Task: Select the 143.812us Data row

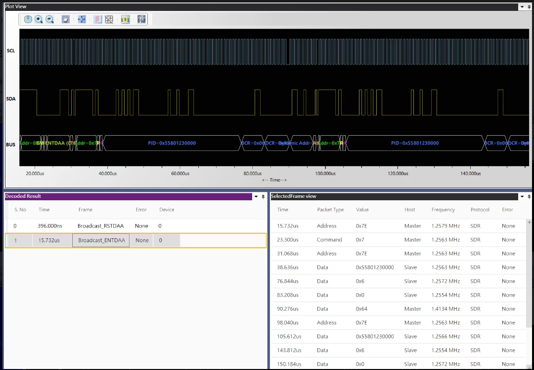Action: tap(399, 350)
